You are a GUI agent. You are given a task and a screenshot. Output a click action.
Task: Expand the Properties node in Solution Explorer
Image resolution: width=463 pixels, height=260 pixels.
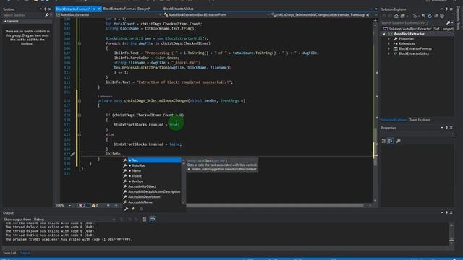pyautogui.click(x=389, y=38)
